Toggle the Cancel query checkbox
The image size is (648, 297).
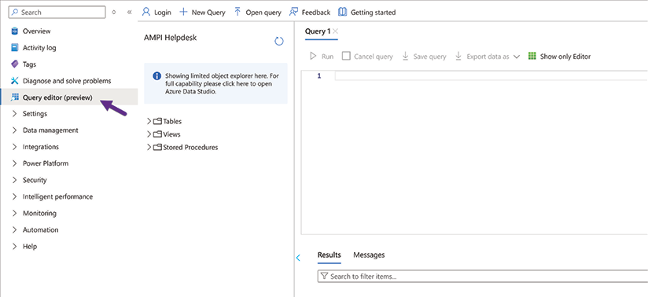[x=346, y=56]
